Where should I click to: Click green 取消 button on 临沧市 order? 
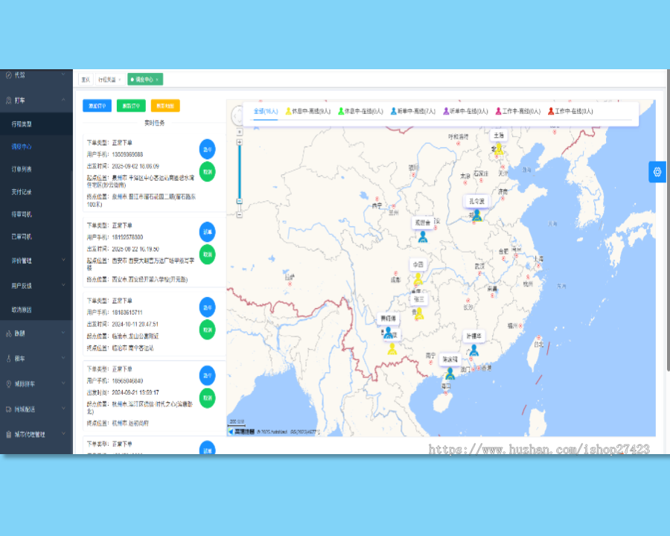[207, 330]
